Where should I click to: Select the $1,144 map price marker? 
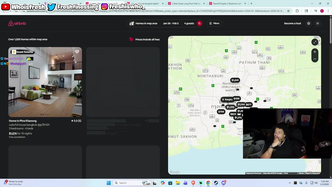coord(241,104)
